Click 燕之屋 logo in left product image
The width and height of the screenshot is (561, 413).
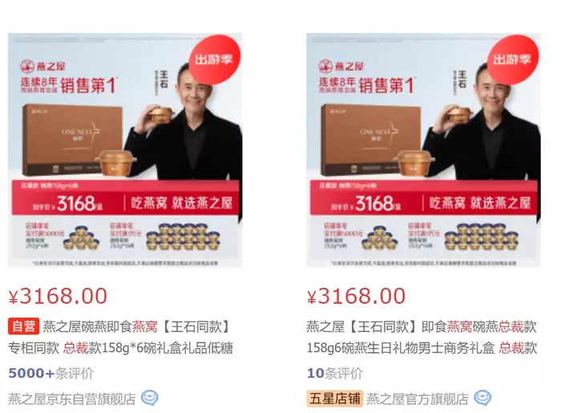tap(42, 67)
